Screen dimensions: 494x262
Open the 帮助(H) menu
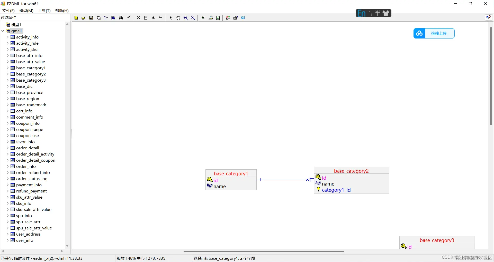(x=62, y=11)
